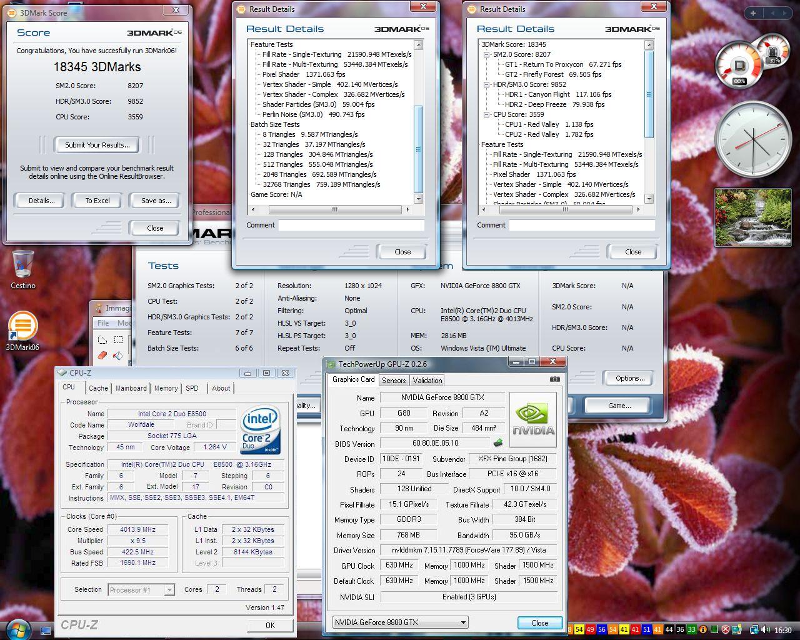The width and height of the screenshot is (800, 640).
Task: Open the Validation tab in GPU-Z
Action: [427, 380]
